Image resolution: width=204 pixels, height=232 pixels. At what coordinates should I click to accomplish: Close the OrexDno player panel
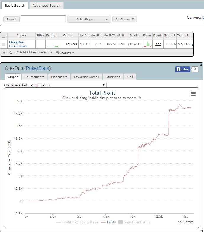tap(201, 65)
